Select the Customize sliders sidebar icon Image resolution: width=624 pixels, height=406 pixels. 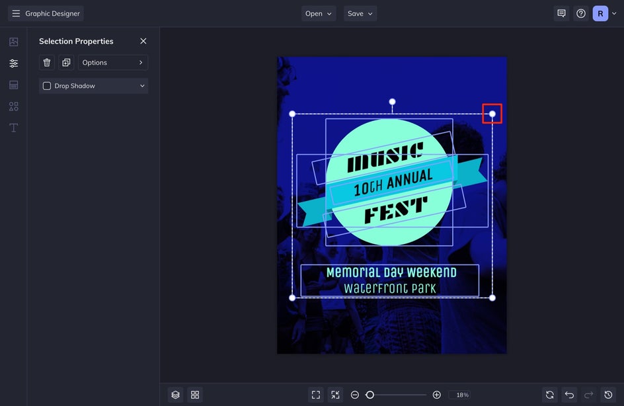point(13,63)
